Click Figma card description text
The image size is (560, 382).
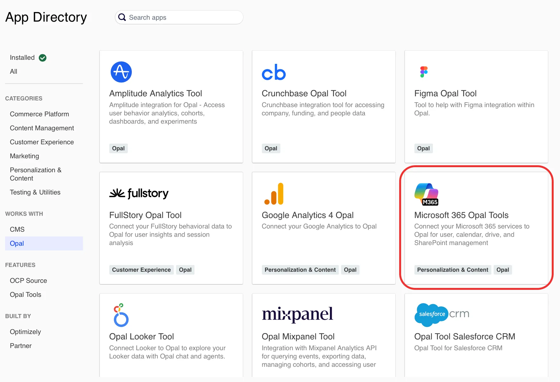pyautogui.click(x=475, y=109)
